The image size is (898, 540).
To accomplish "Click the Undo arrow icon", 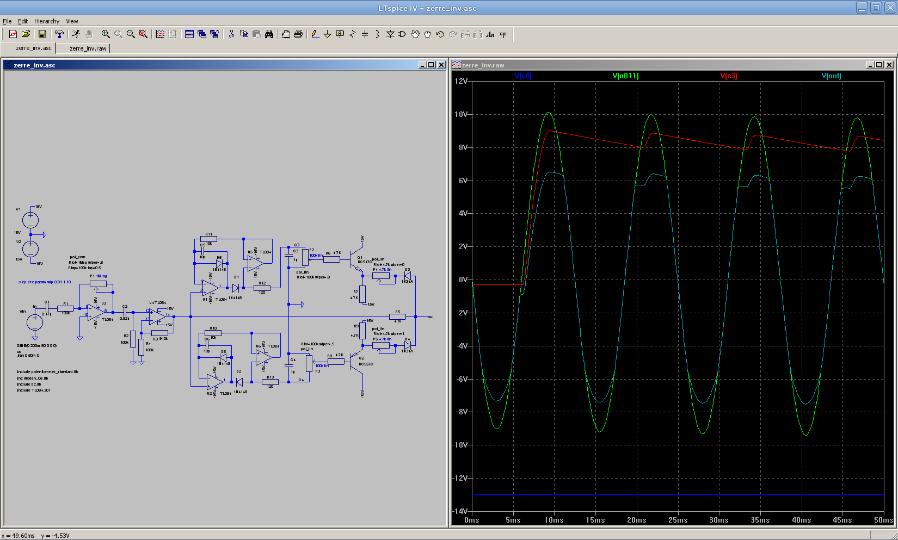I will pyautogui.click(x=440, y=34).
